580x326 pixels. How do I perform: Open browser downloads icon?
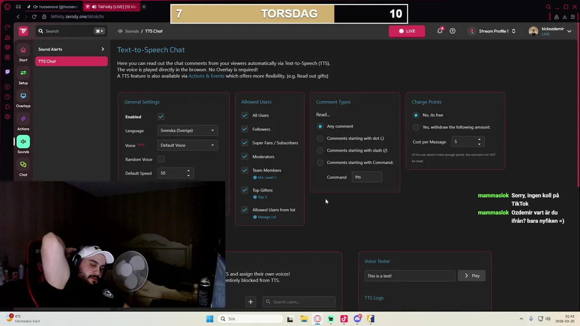(x=565, y=17)
